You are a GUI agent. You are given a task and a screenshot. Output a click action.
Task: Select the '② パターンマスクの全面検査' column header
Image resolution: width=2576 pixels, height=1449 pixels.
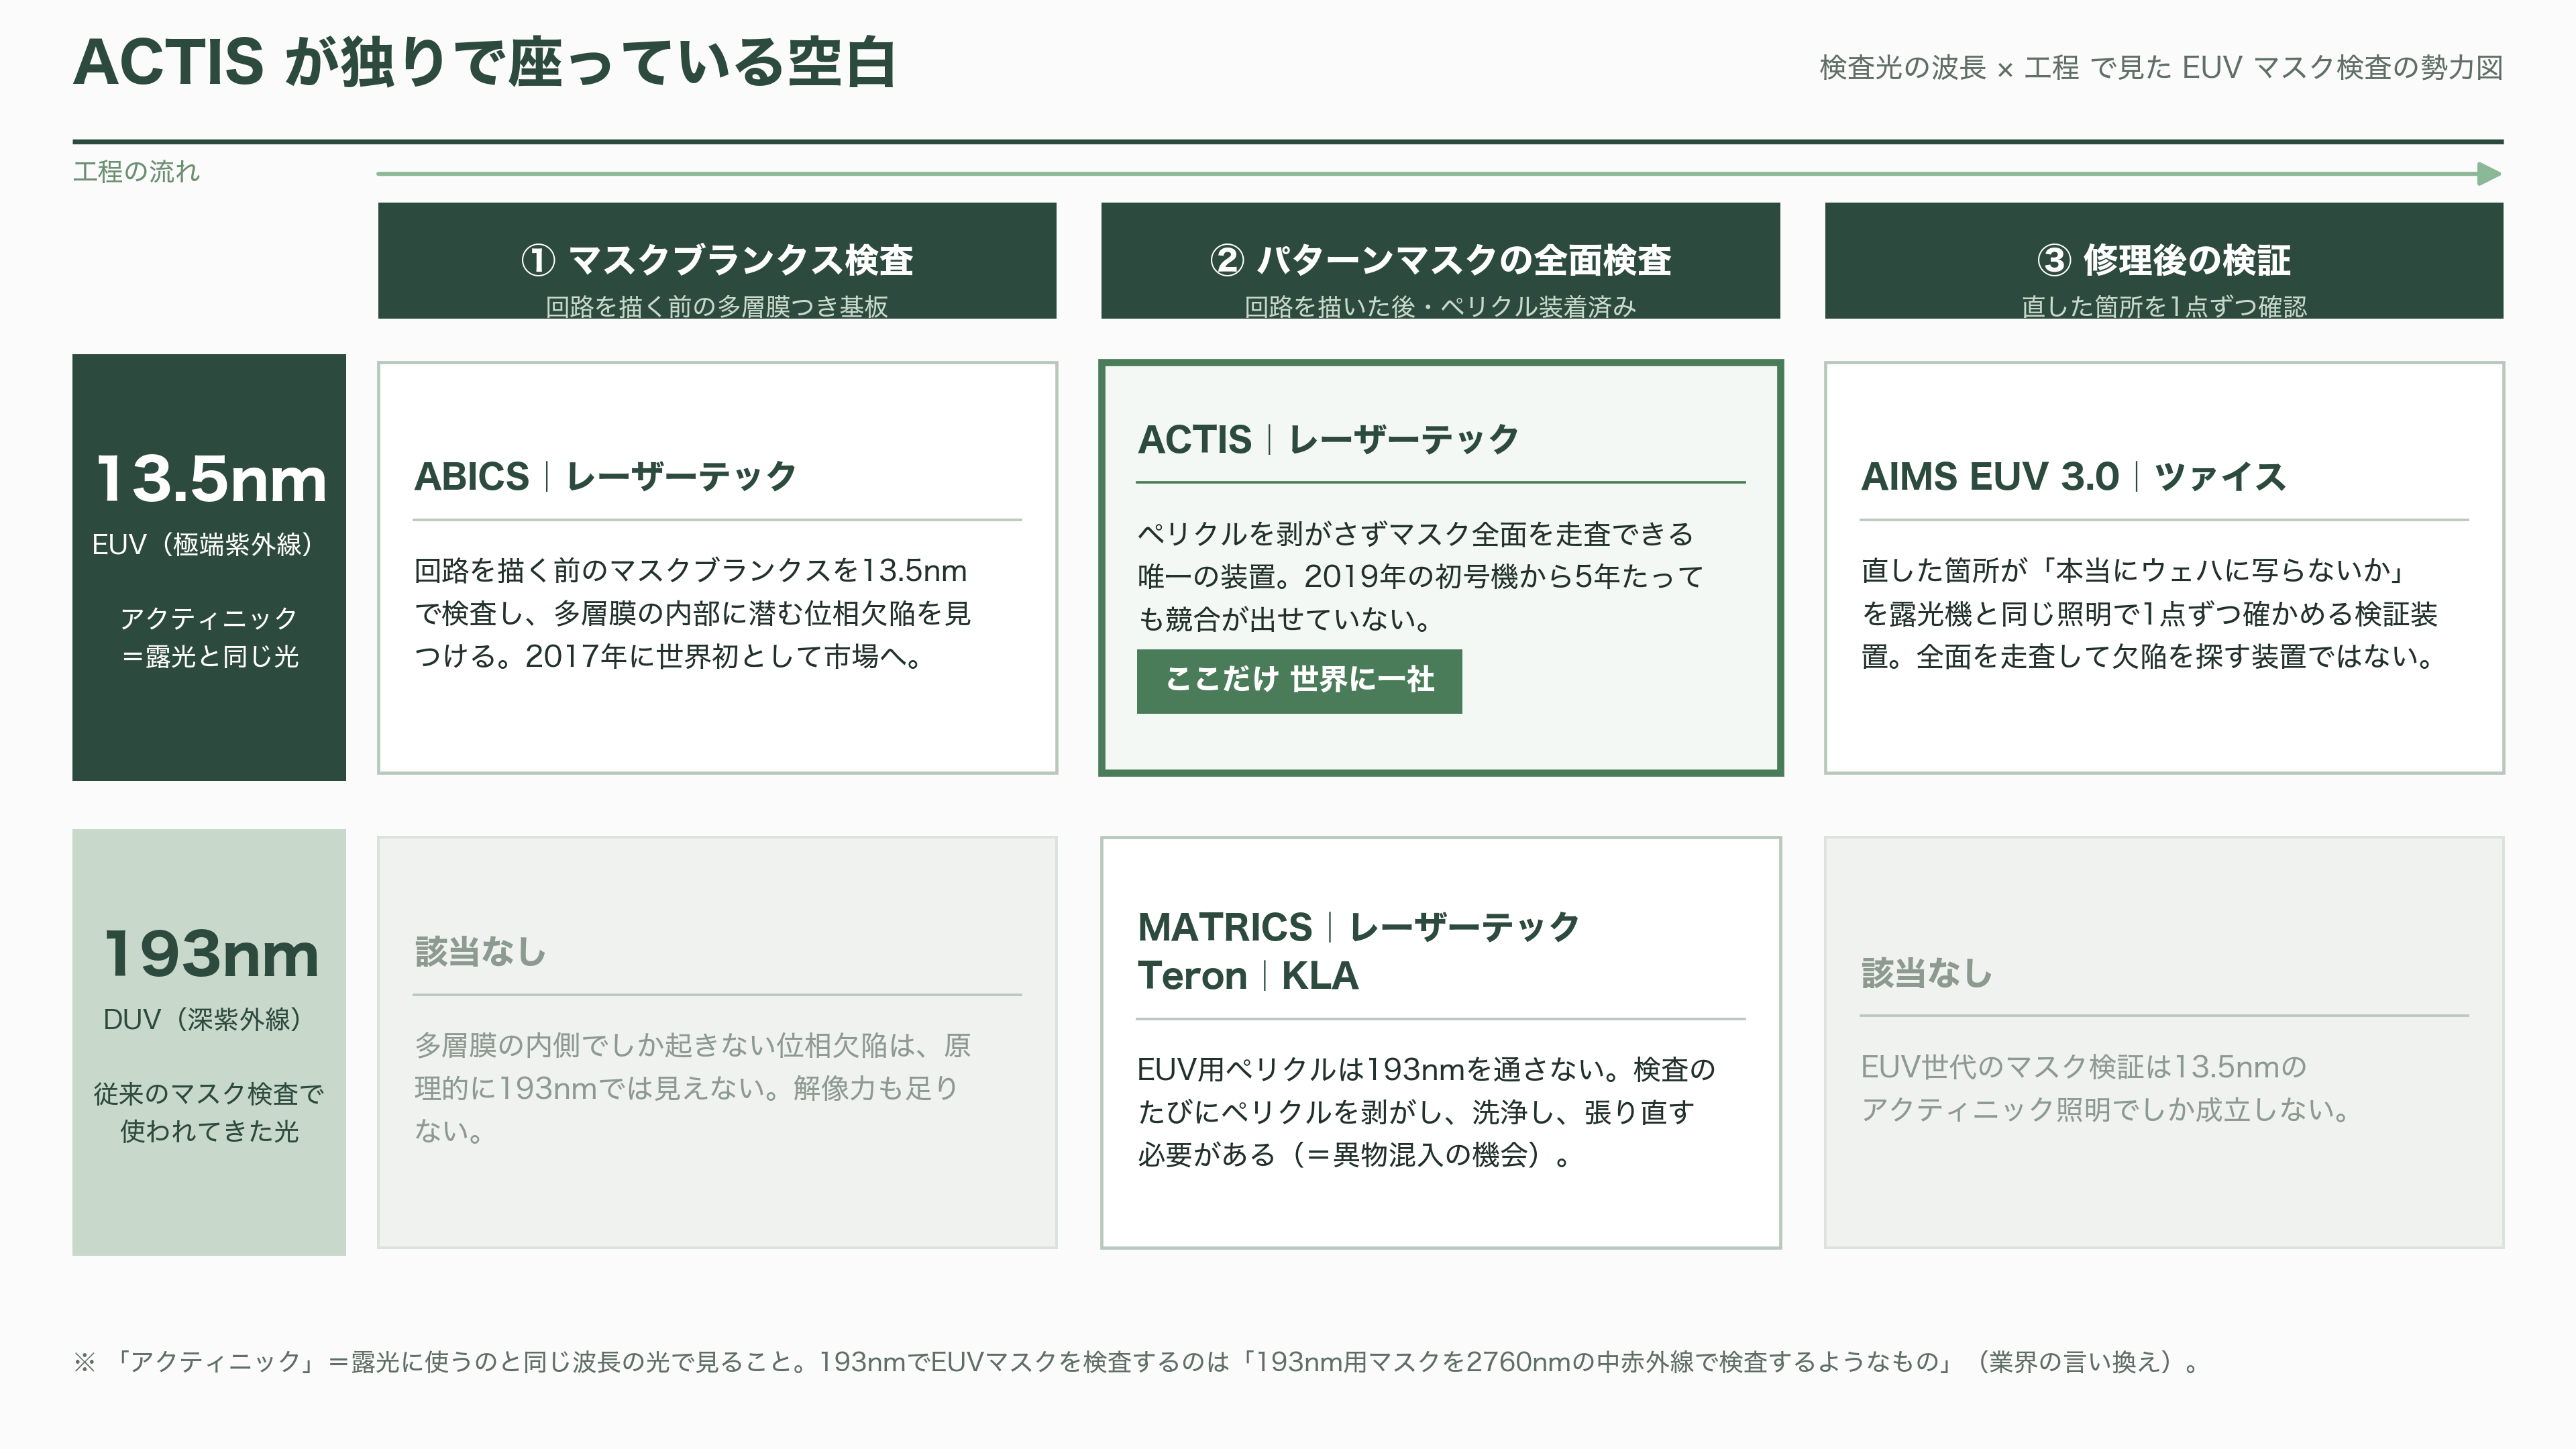pos(1440,260)
